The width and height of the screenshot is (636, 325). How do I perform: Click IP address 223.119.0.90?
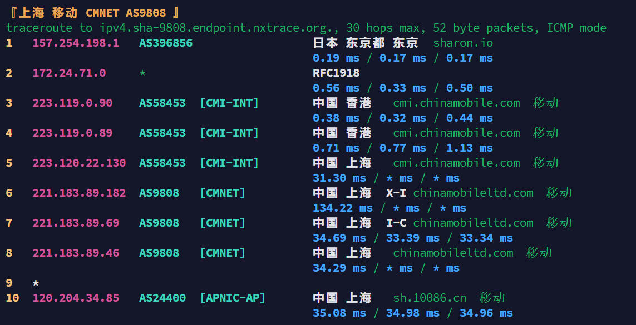(72, 103)
